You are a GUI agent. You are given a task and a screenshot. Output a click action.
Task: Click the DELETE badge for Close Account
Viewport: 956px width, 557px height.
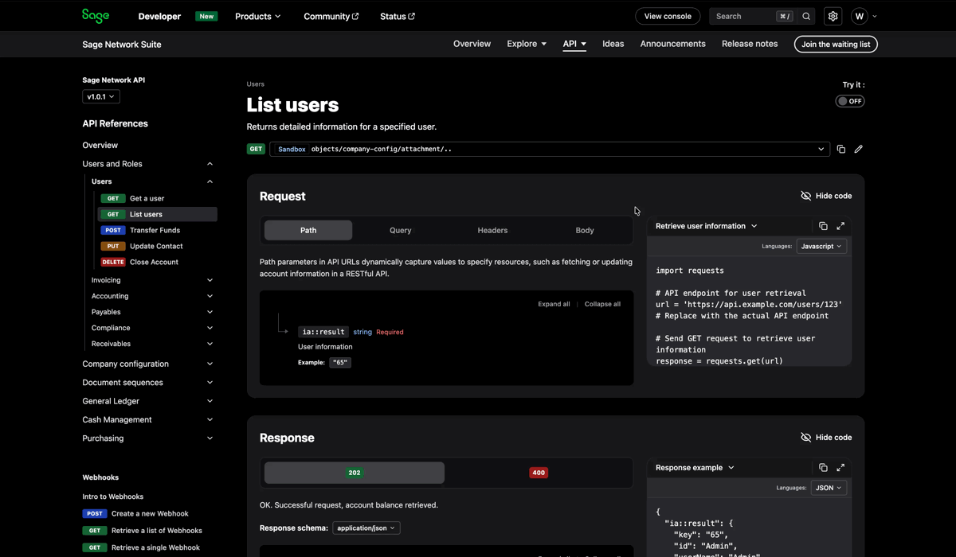pos(113,262)
